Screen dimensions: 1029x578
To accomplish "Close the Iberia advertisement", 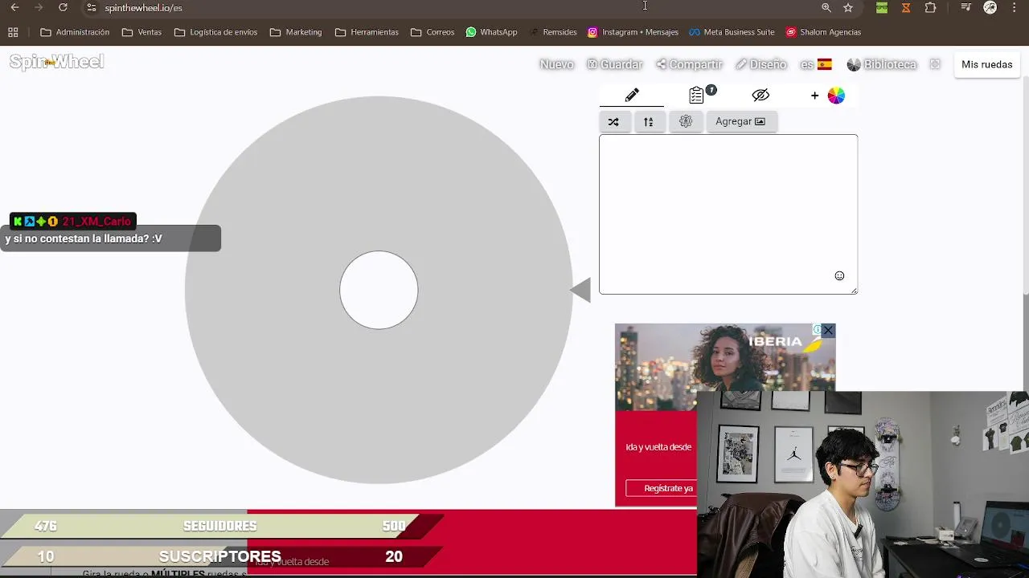I will 828,331.
